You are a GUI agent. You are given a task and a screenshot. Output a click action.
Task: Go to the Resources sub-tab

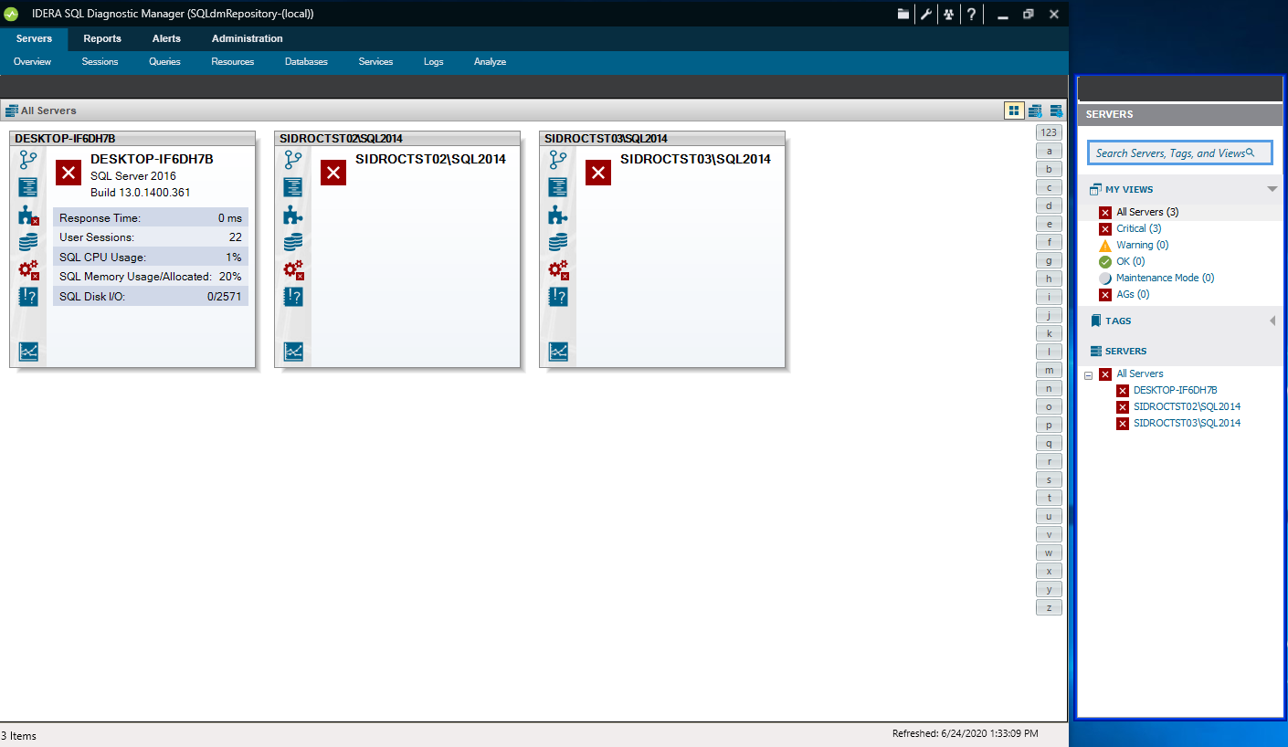[x=232, y=62]
